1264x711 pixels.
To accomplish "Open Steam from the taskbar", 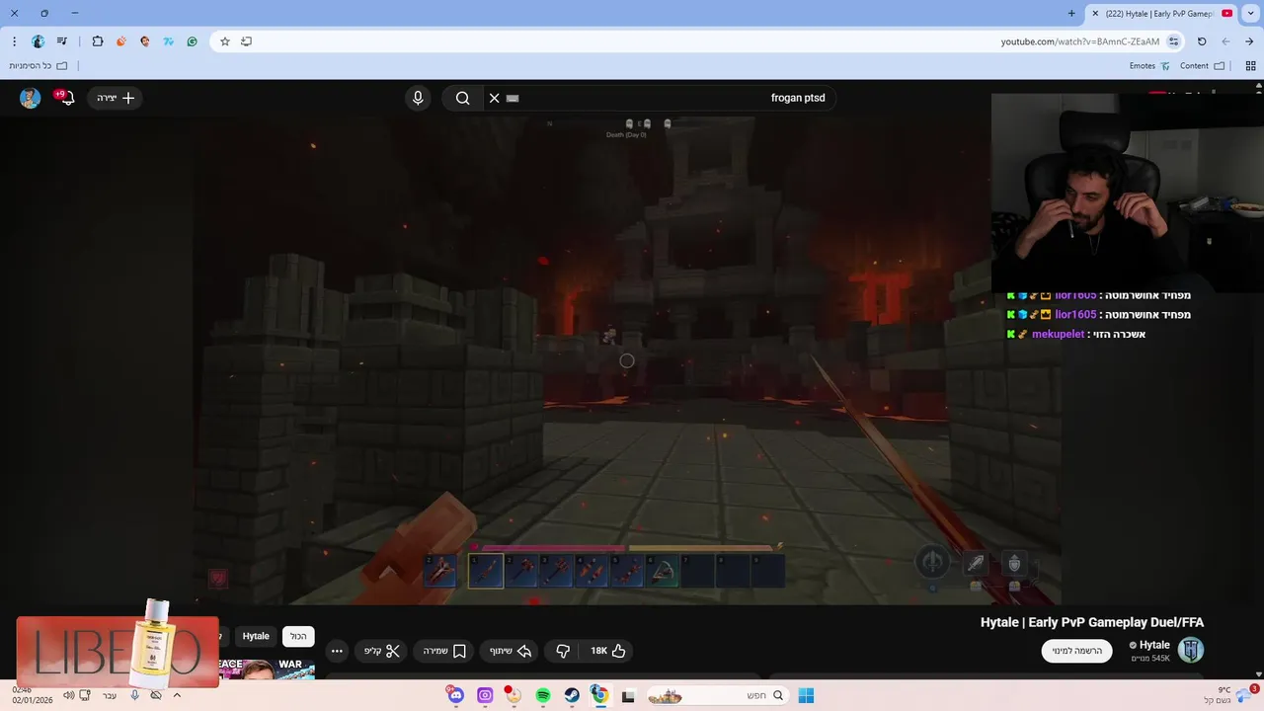I will coord(572,695).
